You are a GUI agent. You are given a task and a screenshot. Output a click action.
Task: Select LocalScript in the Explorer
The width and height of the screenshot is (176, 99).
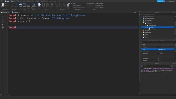tap(153, 29)
